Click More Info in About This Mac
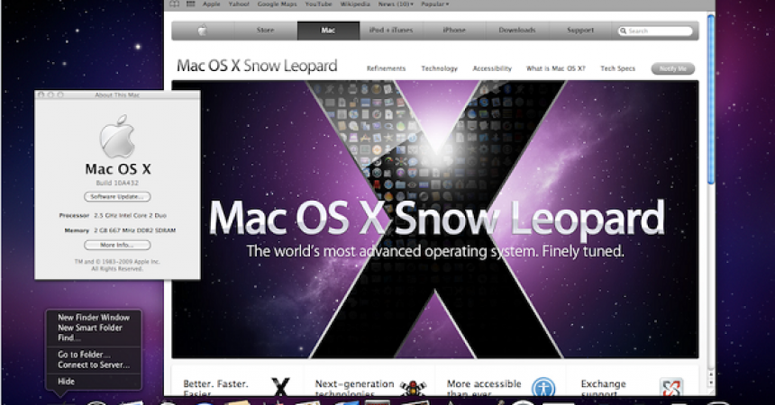The image size is (775, 405). pos(117,245)
